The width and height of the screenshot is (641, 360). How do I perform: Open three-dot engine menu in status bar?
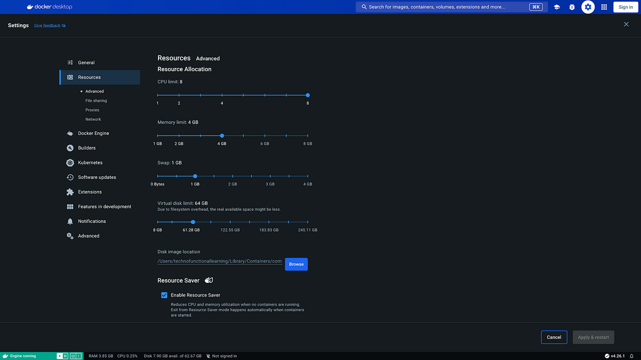[x=79, y=356]
